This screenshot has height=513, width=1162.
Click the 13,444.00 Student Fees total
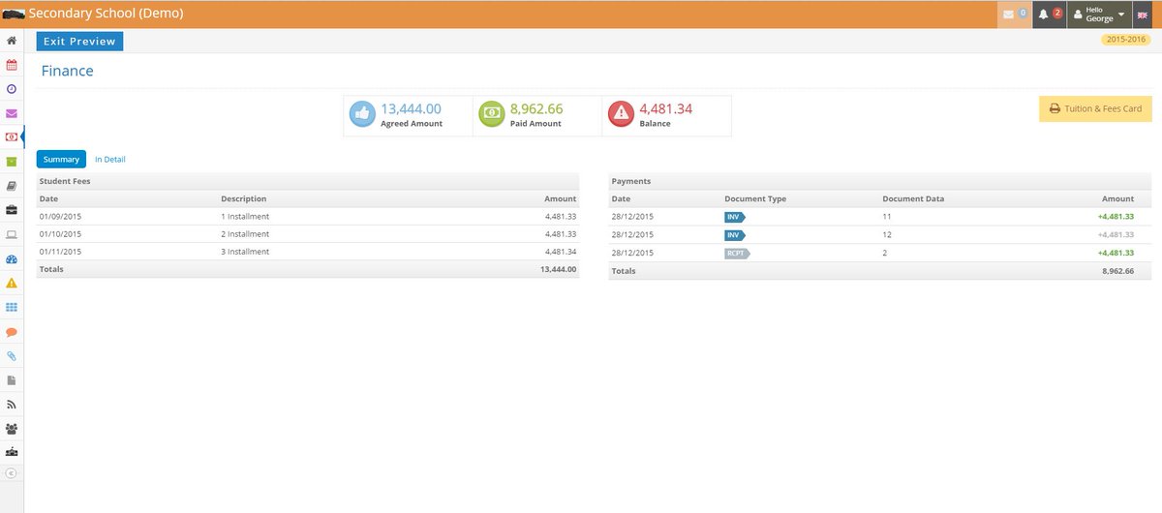558,269
